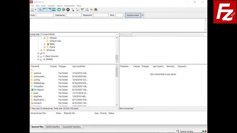This screenshot has height=133, width=237.
Task: Toggle remote directory tree display
Action: pyautogui.click(x=49, y=10)
